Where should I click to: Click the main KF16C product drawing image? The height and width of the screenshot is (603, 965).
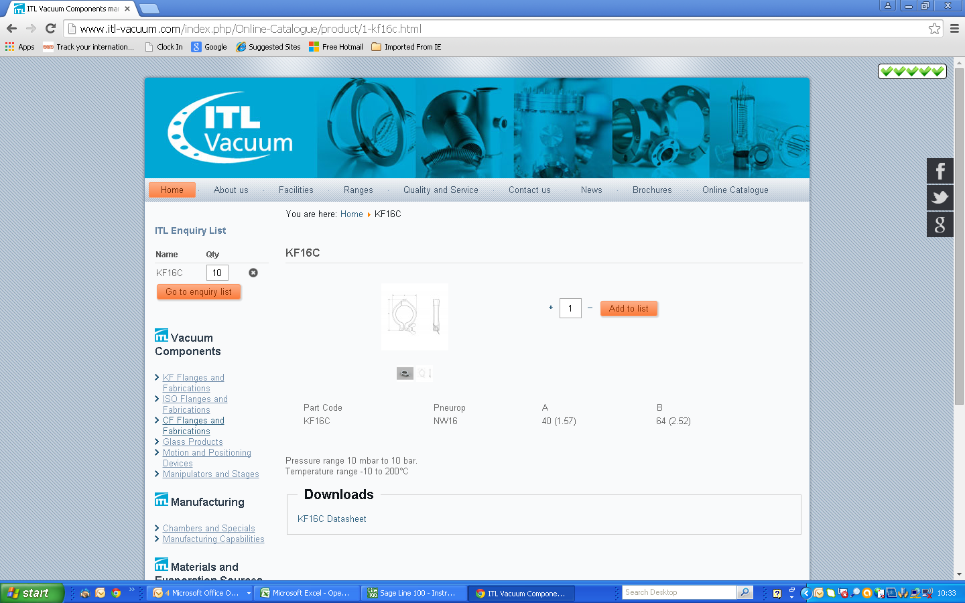coord(415,316)
